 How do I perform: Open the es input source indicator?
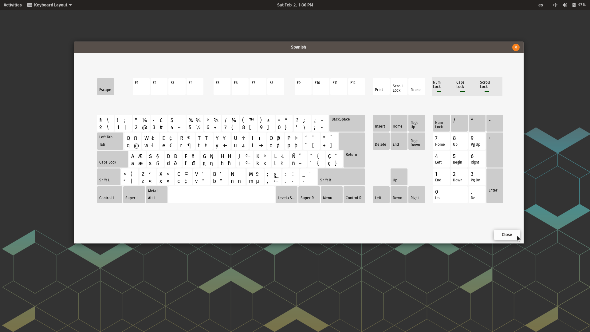pos(540,5)
